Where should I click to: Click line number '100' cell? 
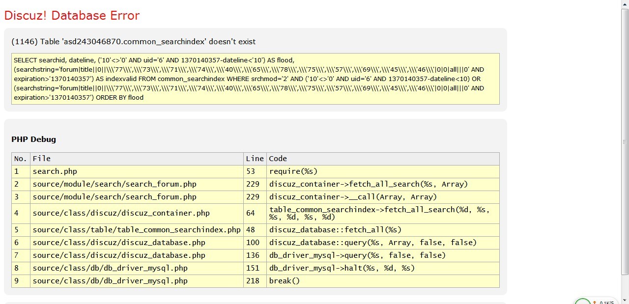(255, 243)
